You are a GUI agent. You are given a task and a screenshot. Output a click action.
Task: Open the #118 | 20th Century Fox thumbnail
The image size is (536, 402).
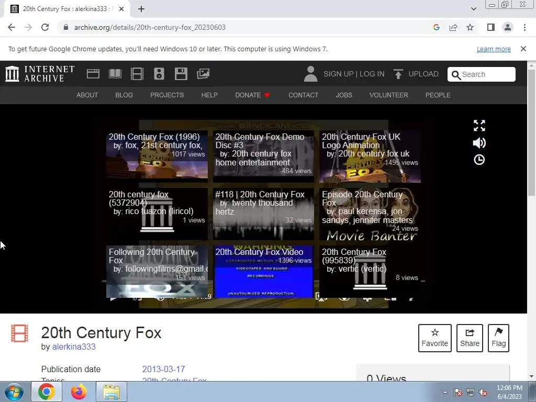[264, 214]
